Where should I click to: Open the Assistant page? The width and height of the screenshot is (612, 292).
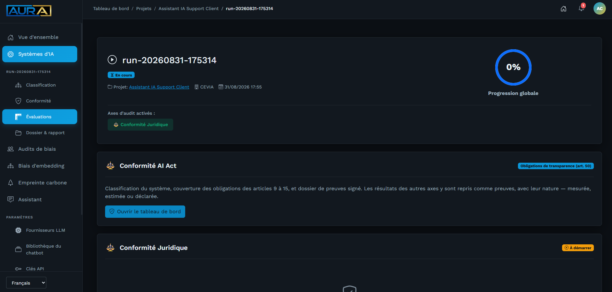[40, 200]
